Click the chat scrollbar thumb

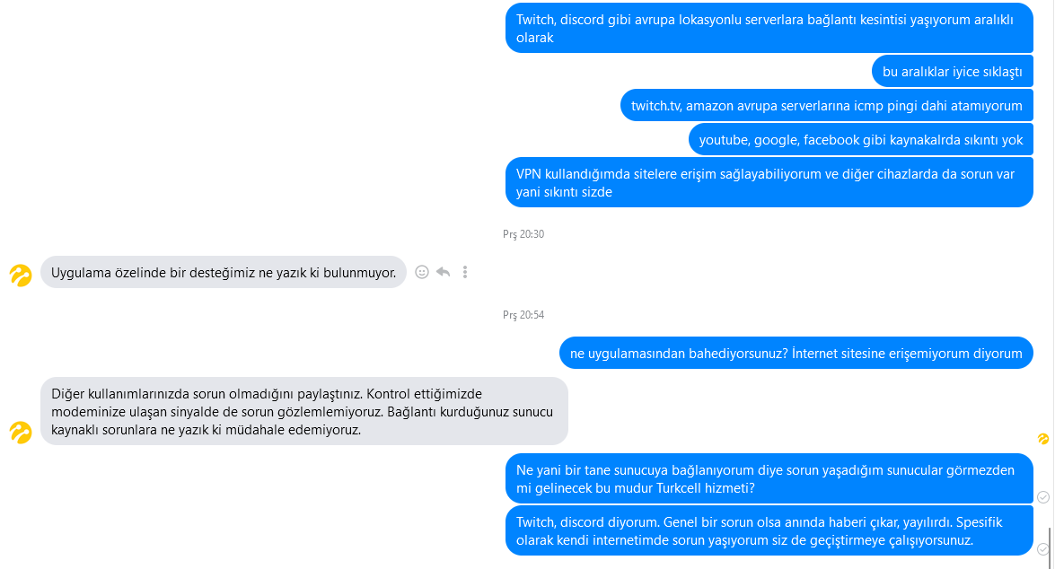click(1050, 547)
